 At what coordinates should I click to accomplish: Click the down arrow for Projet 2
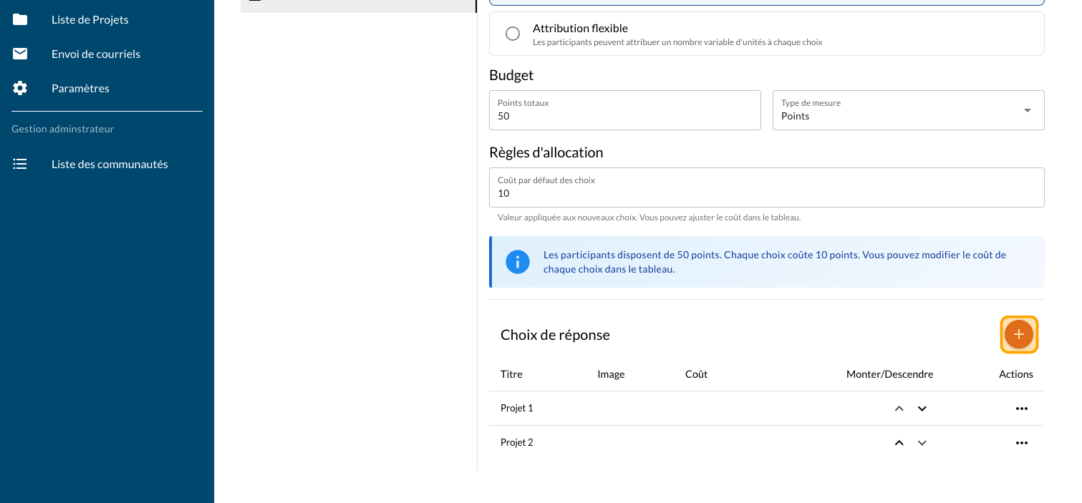click(x=922, y=443)
